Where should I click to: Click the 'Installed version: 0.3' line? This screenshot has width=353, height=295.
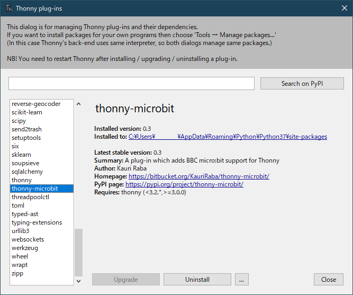click(122, 129)
